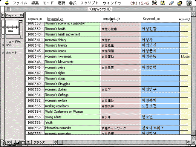Screen dimensions: 196x147
Task: Click the horizontal scrollbar thumb
Action: [x=61, y=142]
